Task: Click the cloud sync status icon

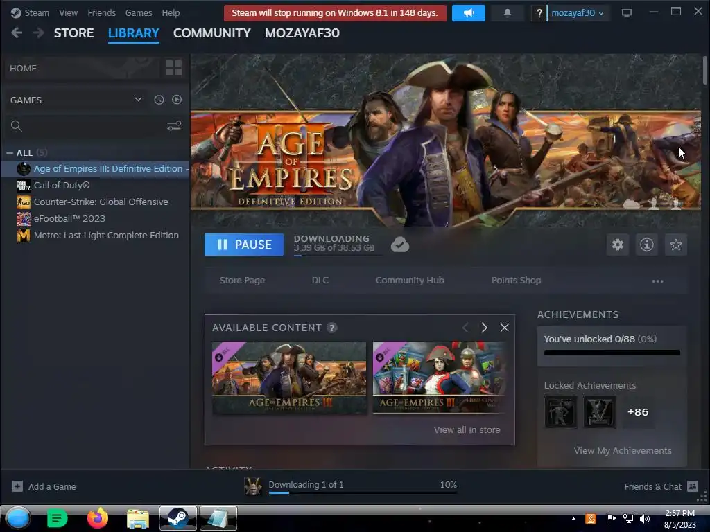Action: point(400,245)
